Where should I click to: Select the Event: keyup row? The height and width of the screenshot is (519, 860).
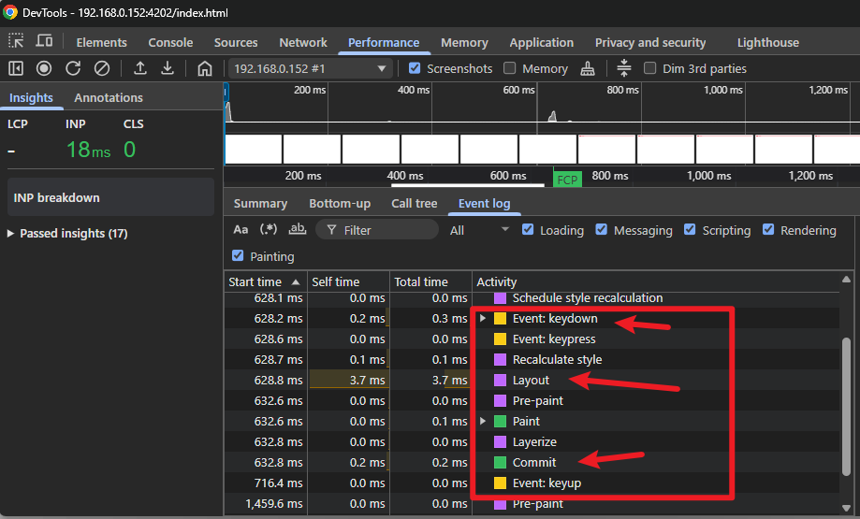point(532,483)
